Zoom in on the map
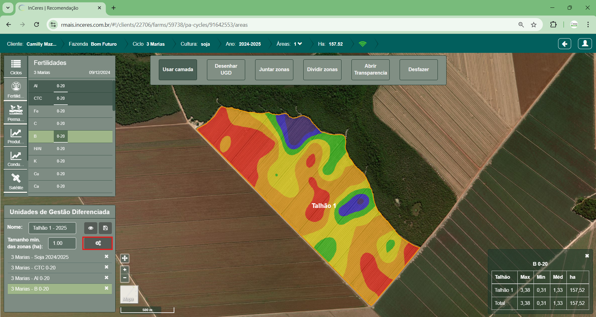This screenshot has width=596, height=317. click(125, 270)
